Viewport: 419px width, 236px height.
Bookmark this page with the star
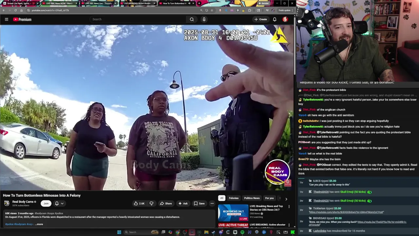pyautogui.click(x=212, y=10)
